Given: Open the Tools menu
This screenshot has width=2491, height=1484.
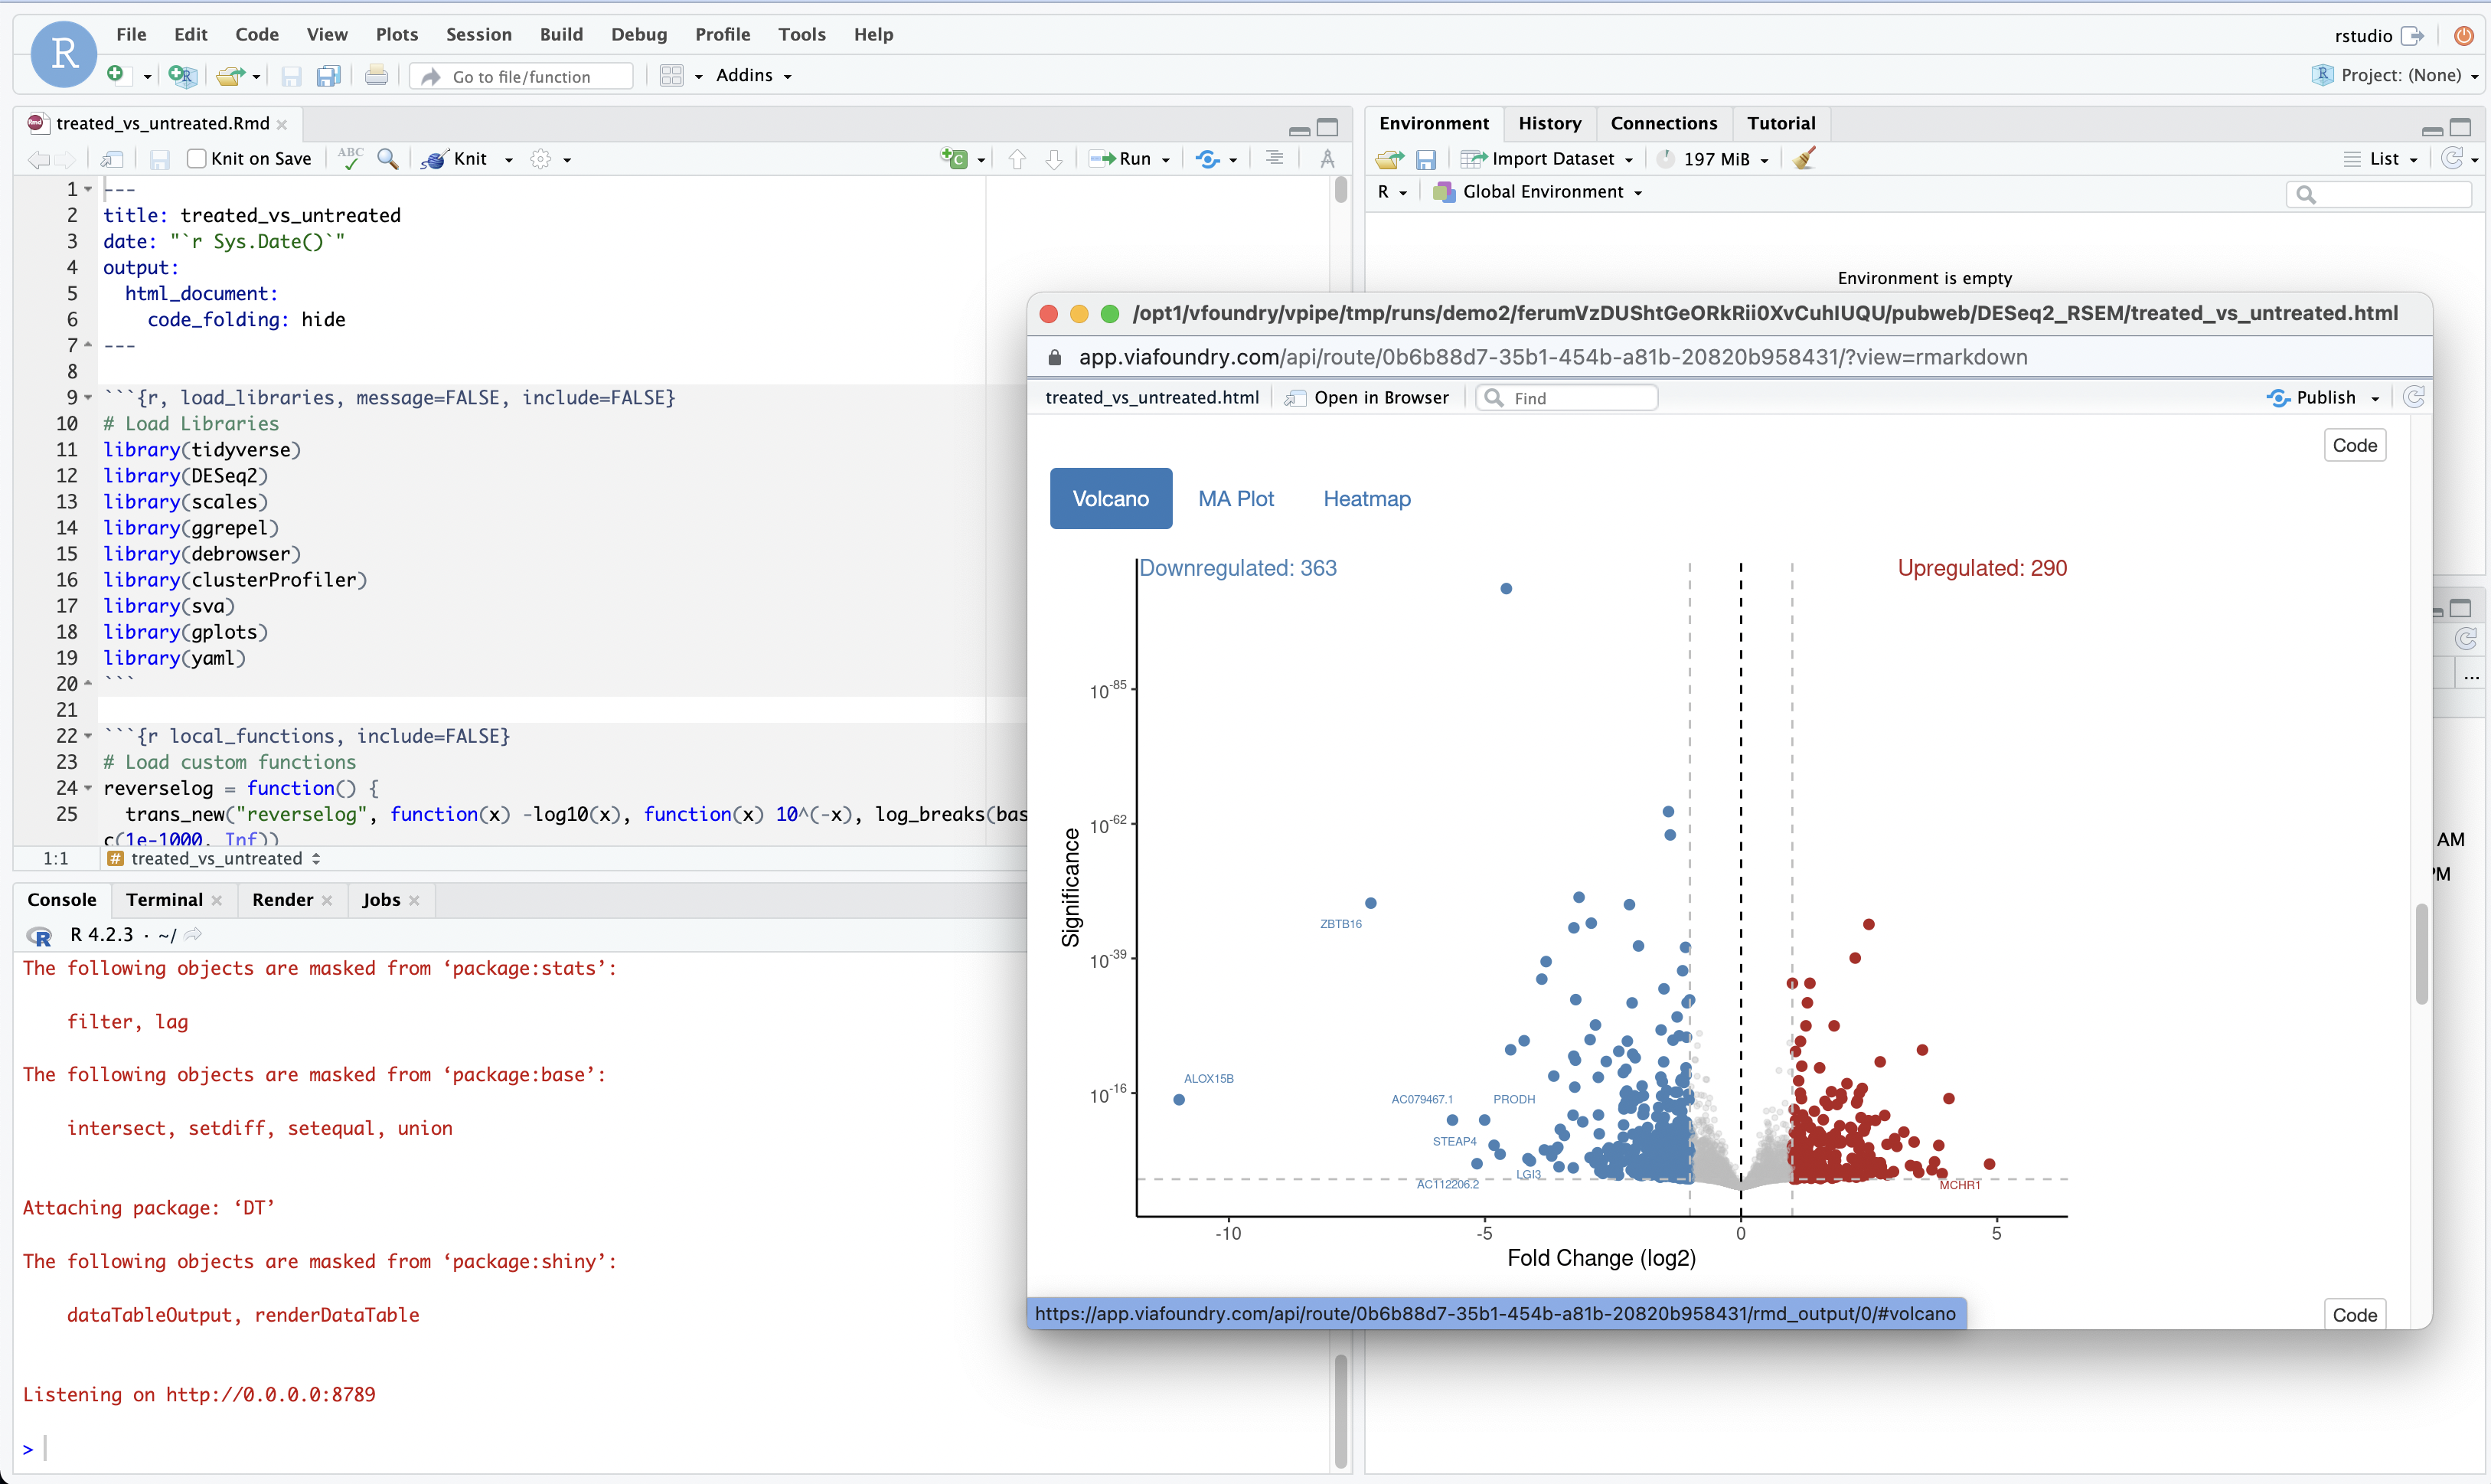Looking at the screenshot, I should click(801, 34).
